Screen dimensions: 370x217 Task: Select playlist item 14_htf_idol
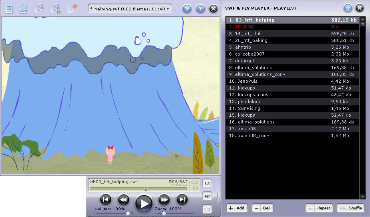292,34
